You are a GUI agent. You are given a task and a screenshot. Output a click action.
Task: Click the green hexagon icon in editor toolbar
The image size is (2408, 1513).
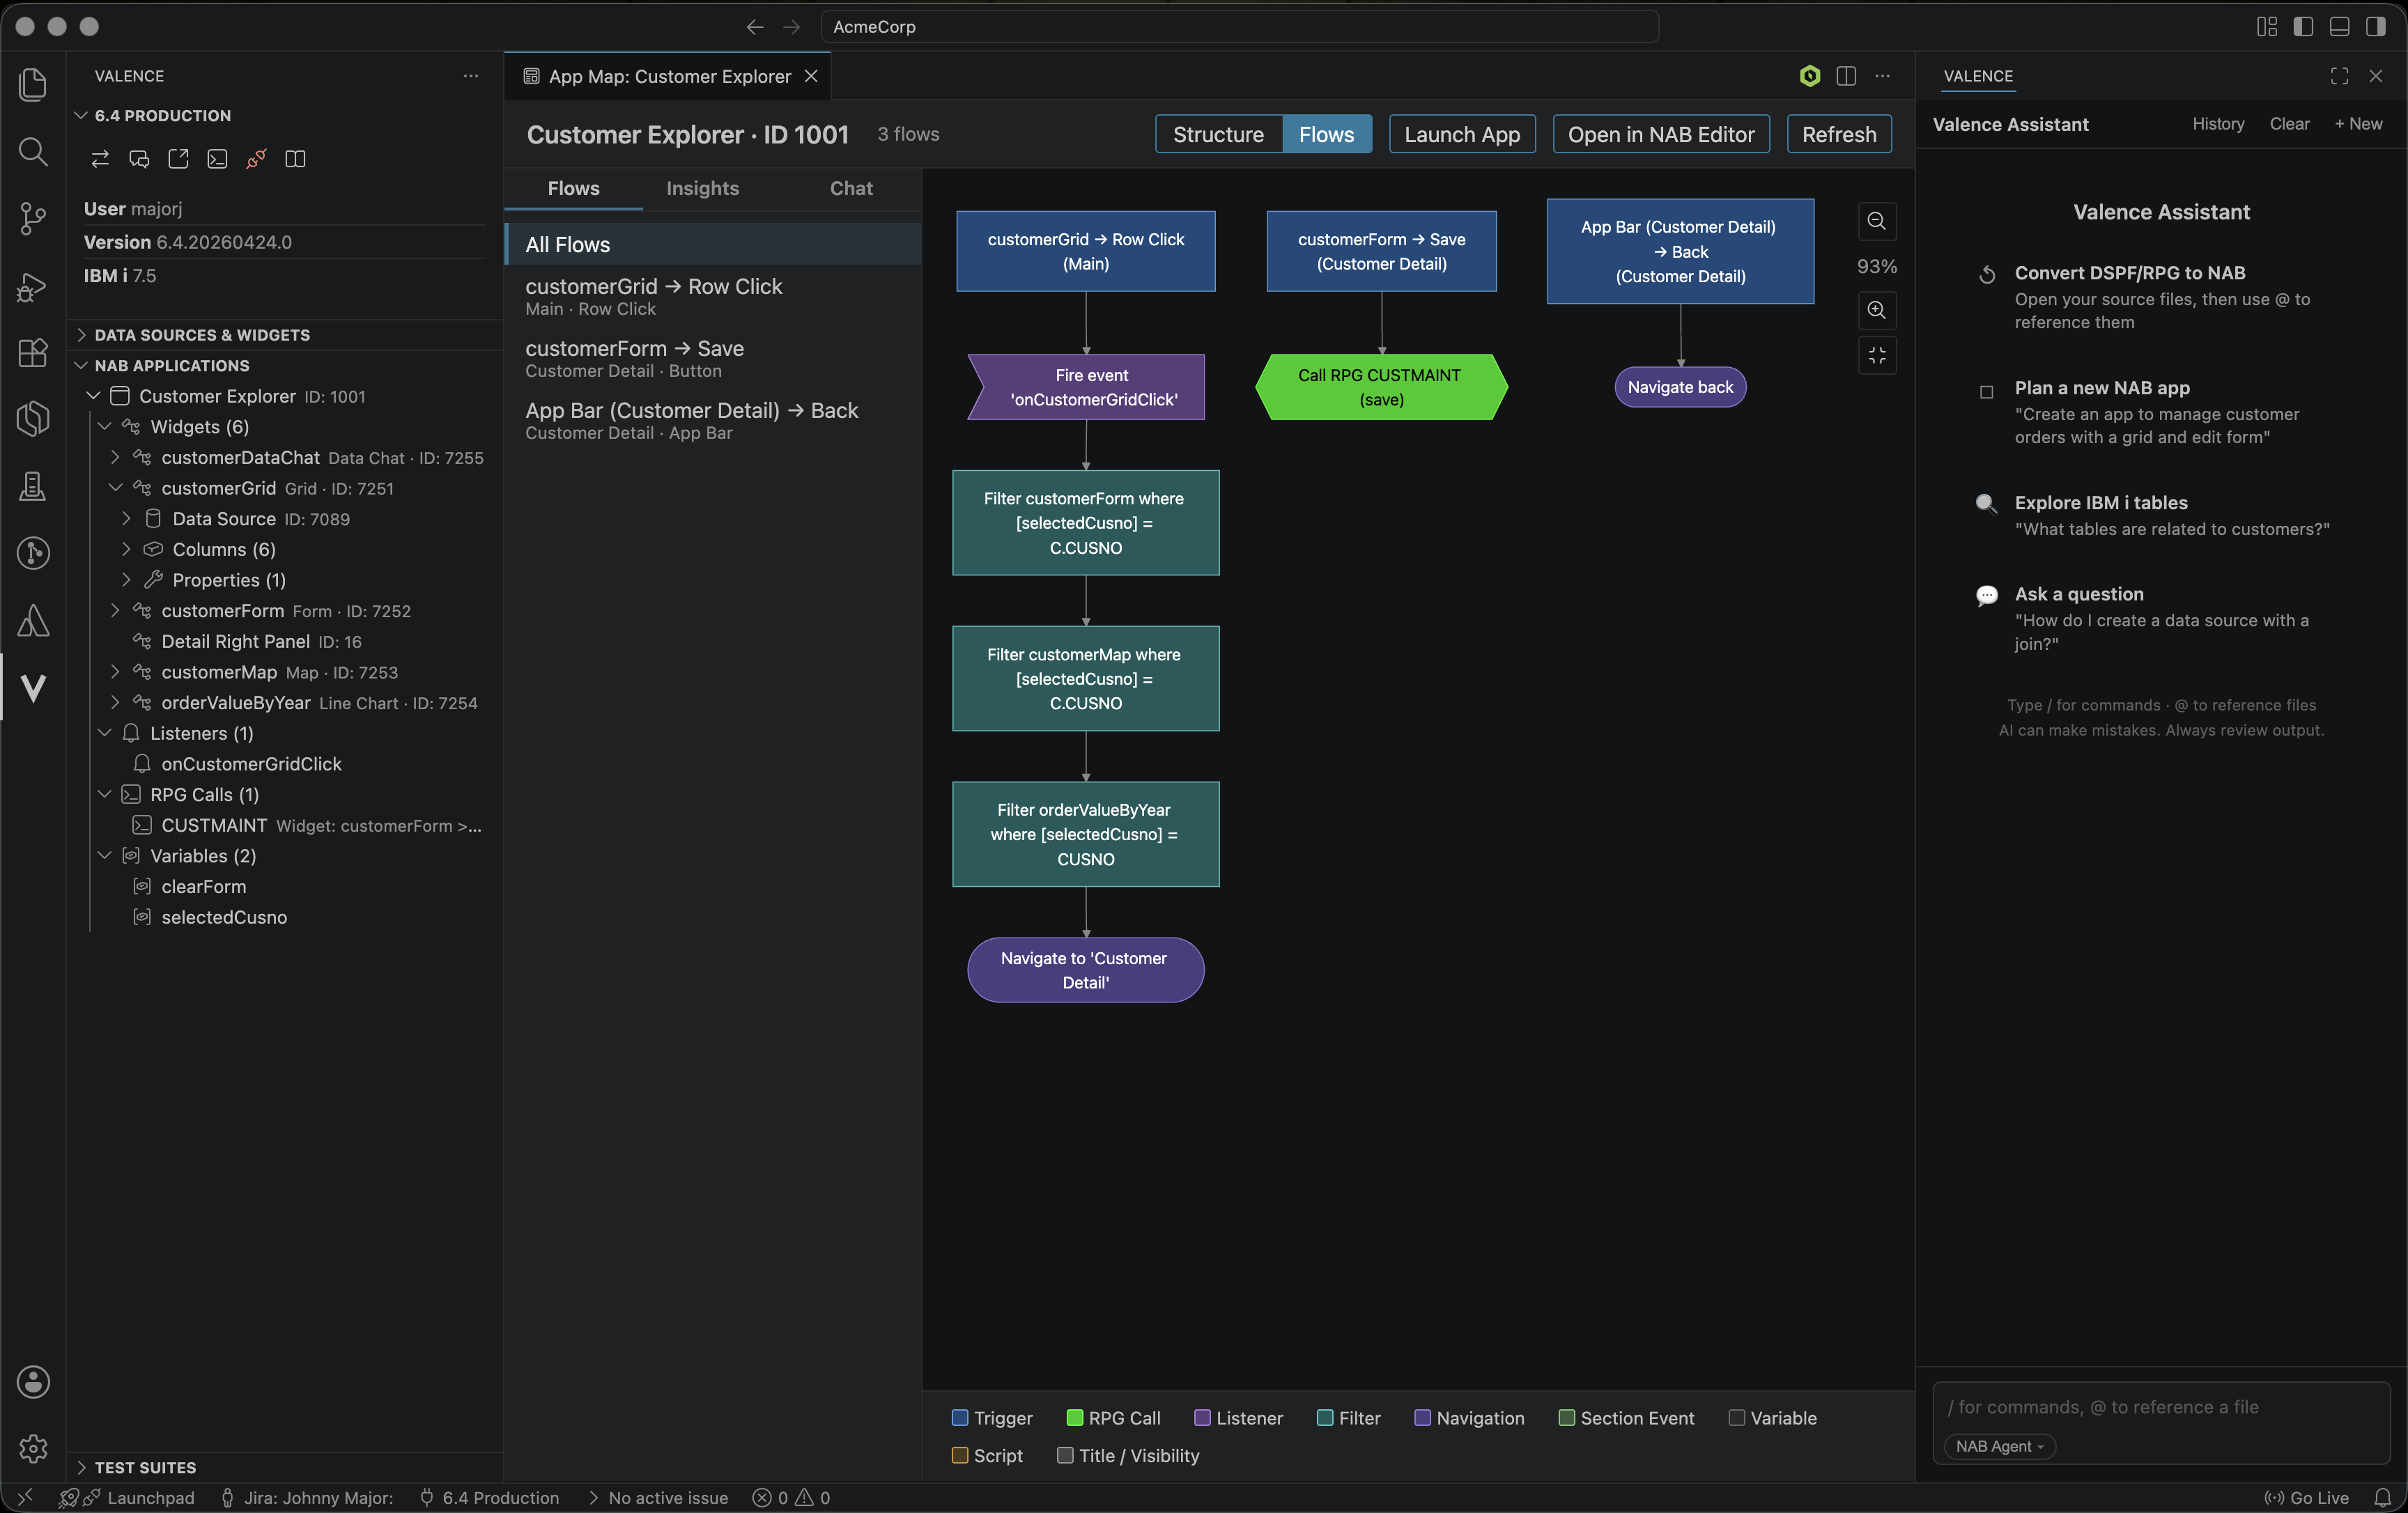[1809, 76]
